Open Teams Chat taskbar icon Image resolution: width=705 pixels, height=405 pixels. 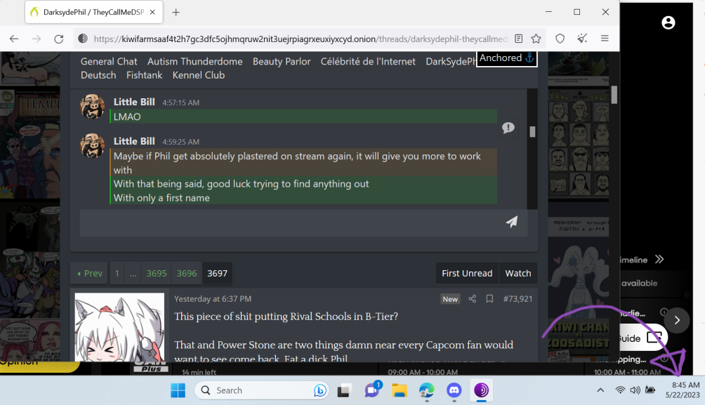click(x=372, y=390)
